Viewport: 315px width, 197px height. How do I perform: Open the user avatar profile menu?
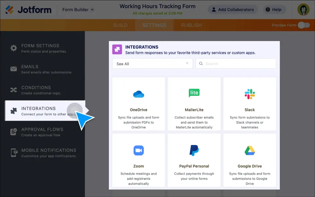click(x=303, y=9)
